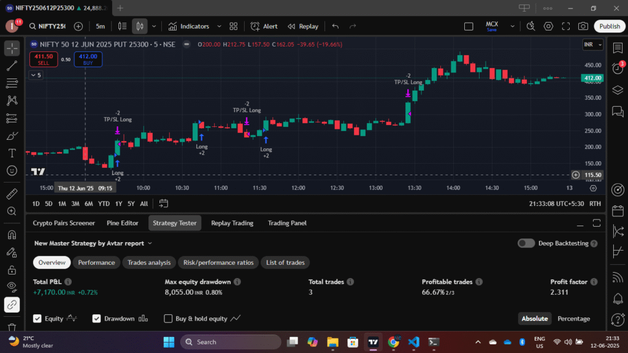Open the watchlist panel icon
The height and width of the screenshot is (353, 628).
pos(618,48)
